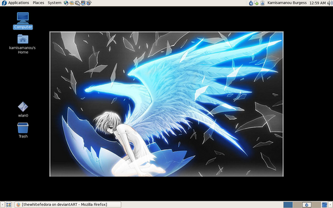Launch the web browser globe icon
The width and height of the screenshot is (333, 208).
click(x=66, y=3)
